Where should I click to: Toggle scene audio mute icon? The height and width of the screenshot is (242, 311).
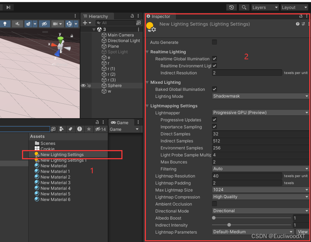17,24
